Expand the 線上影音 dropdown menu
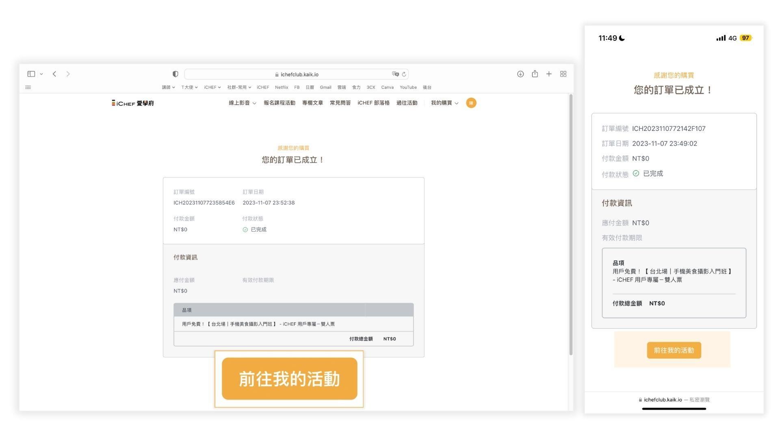Screen dimensions: 780x439 [x=242, y=103]
